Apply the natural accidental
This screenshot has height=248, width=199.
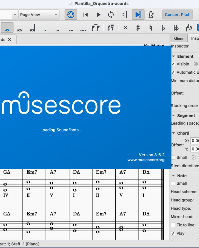[151, 28]
